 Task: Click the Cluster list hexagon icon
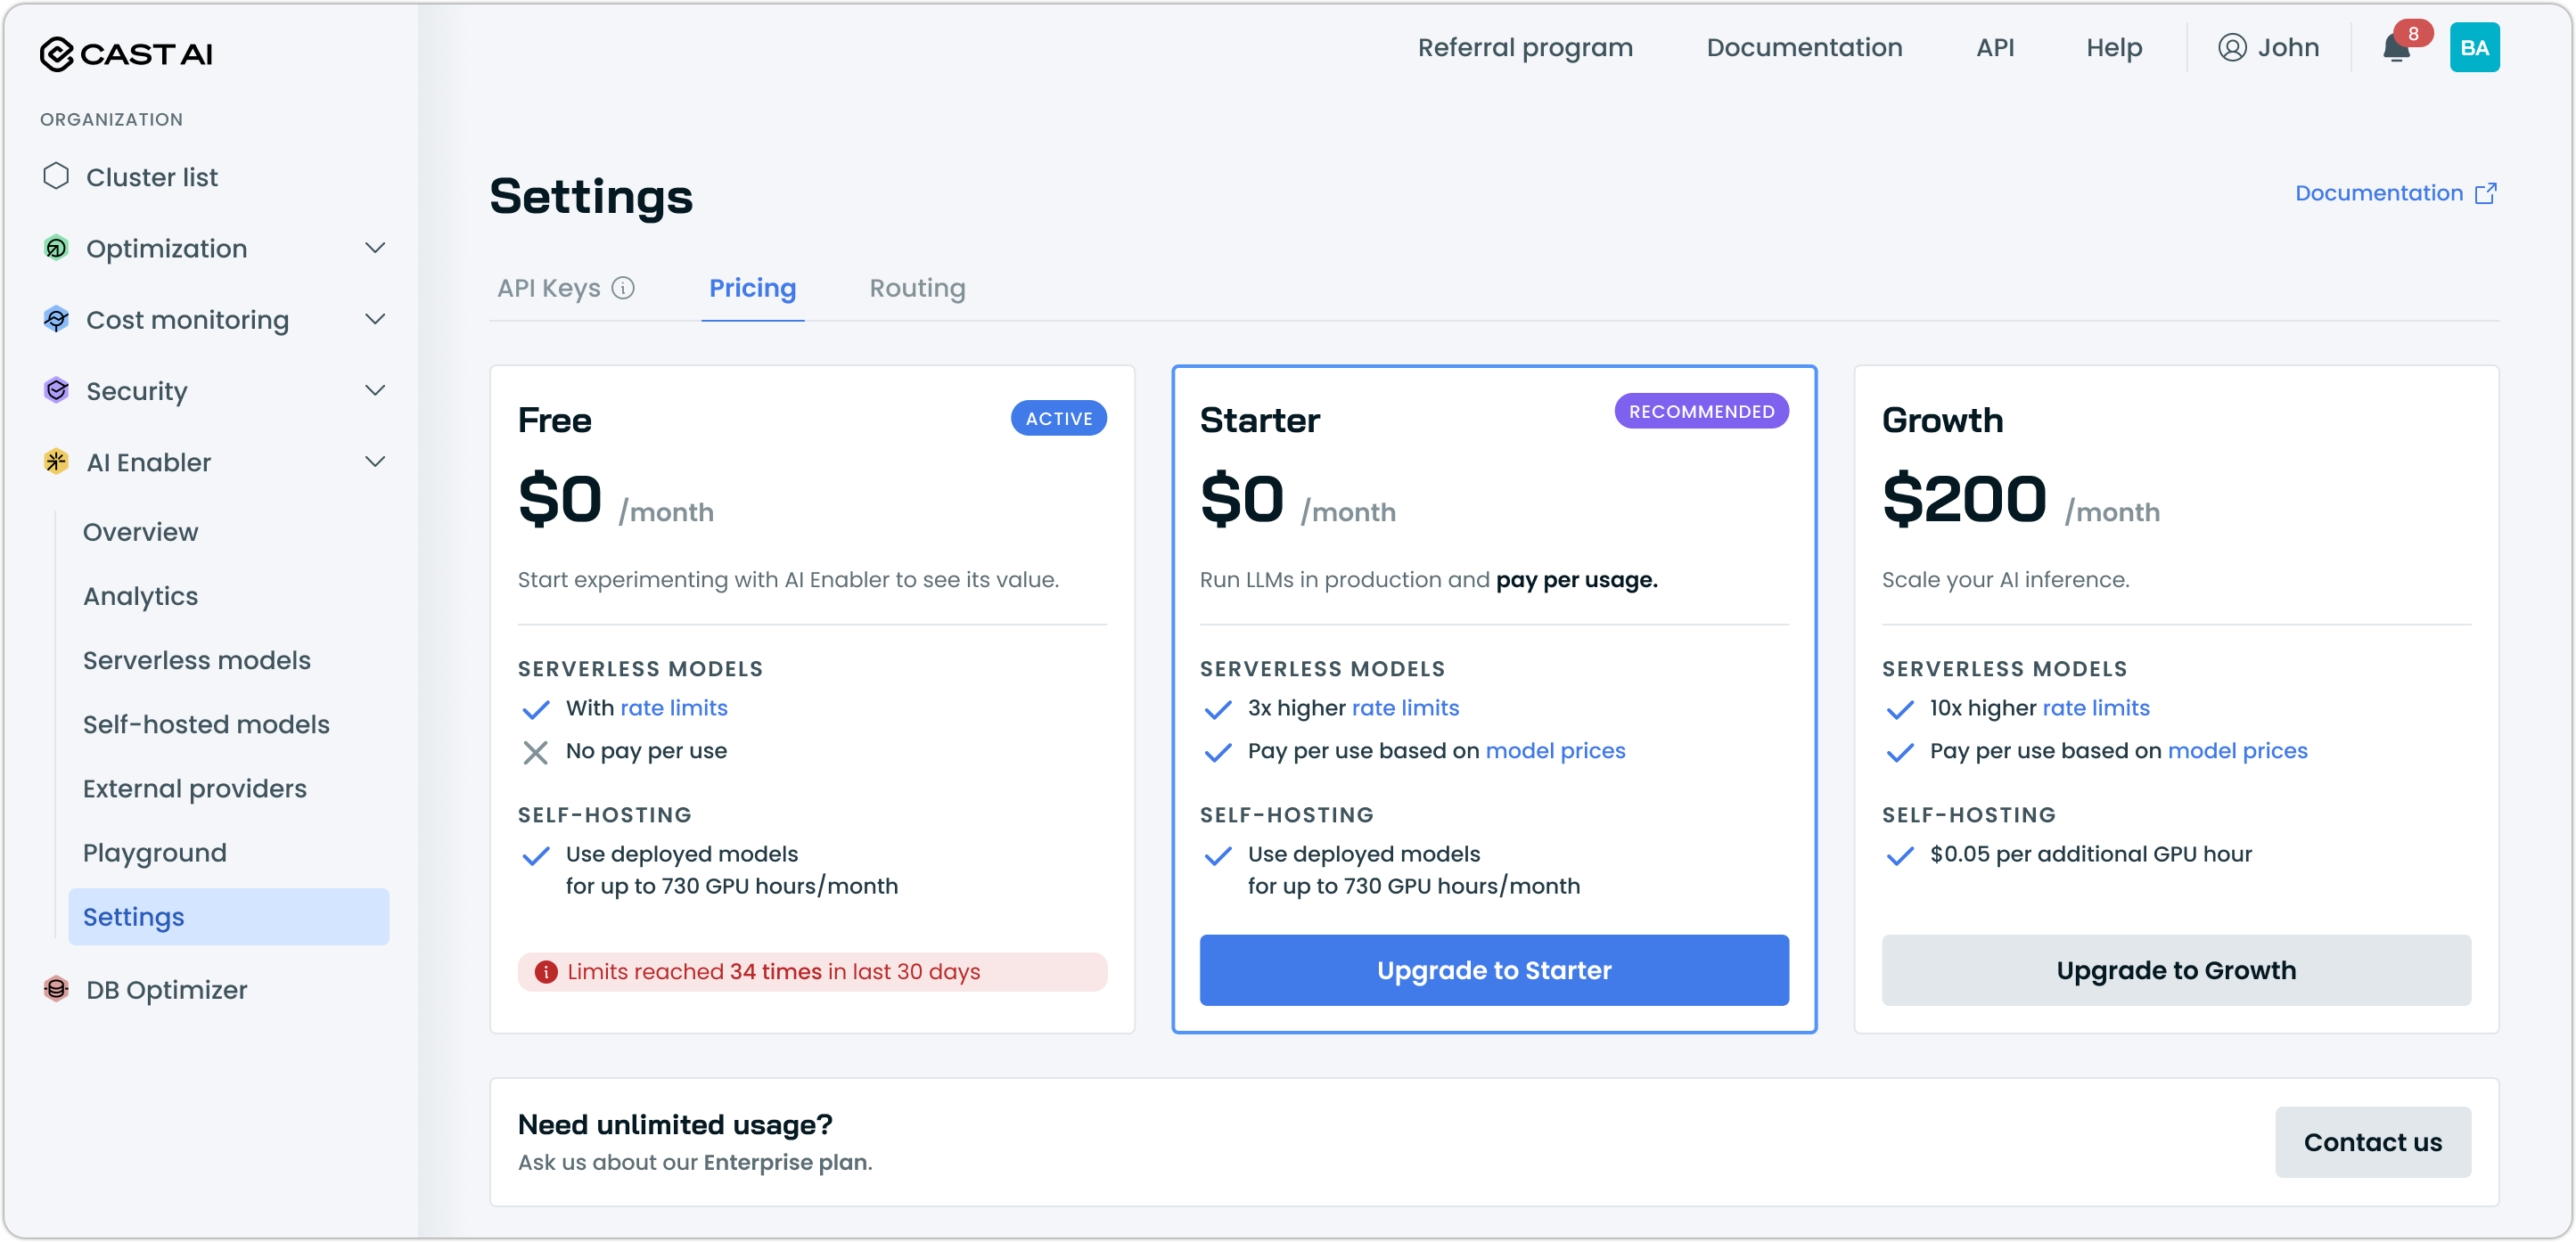click(x=56, y=176)
